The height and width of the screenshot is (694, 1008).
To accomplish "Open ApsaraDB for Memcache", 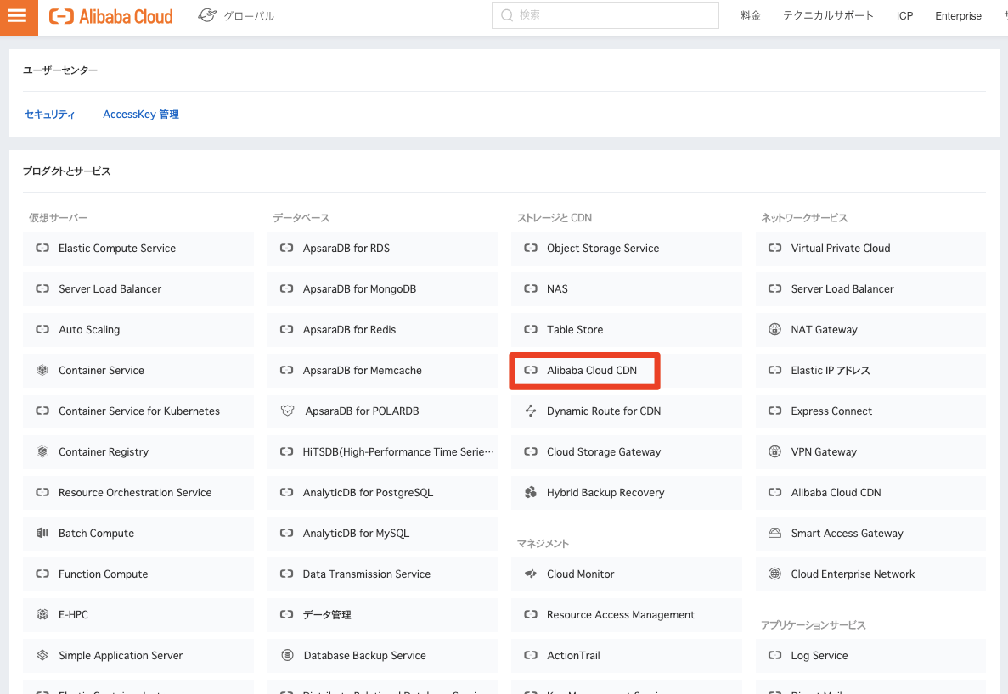I will point(382,370).
